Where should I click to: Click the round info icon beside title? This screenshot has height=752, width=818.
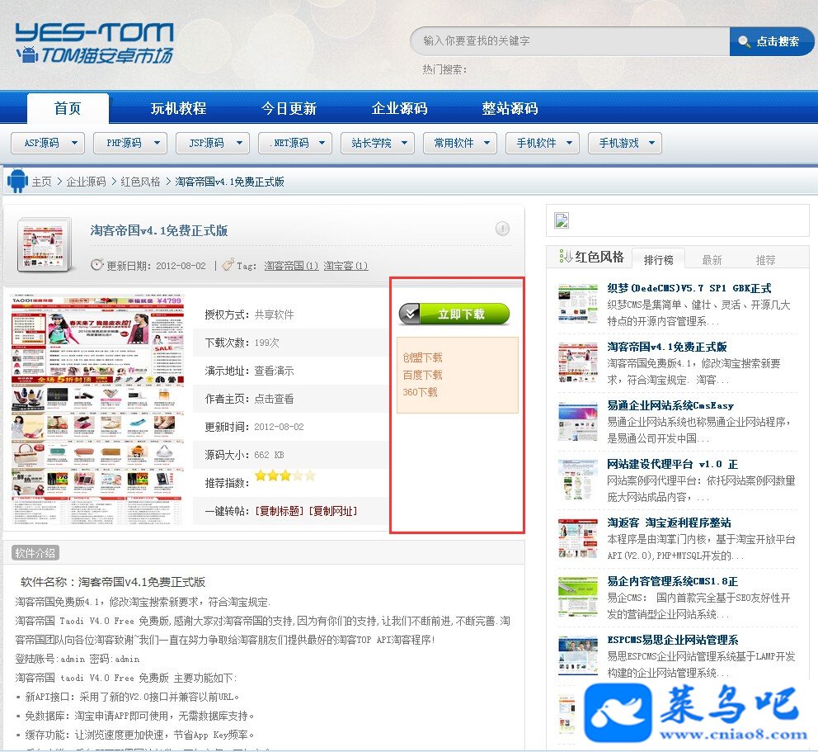coord(502,228)
